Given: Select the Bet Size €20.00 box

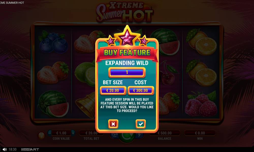Looking at the screenshot, I should 113,90.
